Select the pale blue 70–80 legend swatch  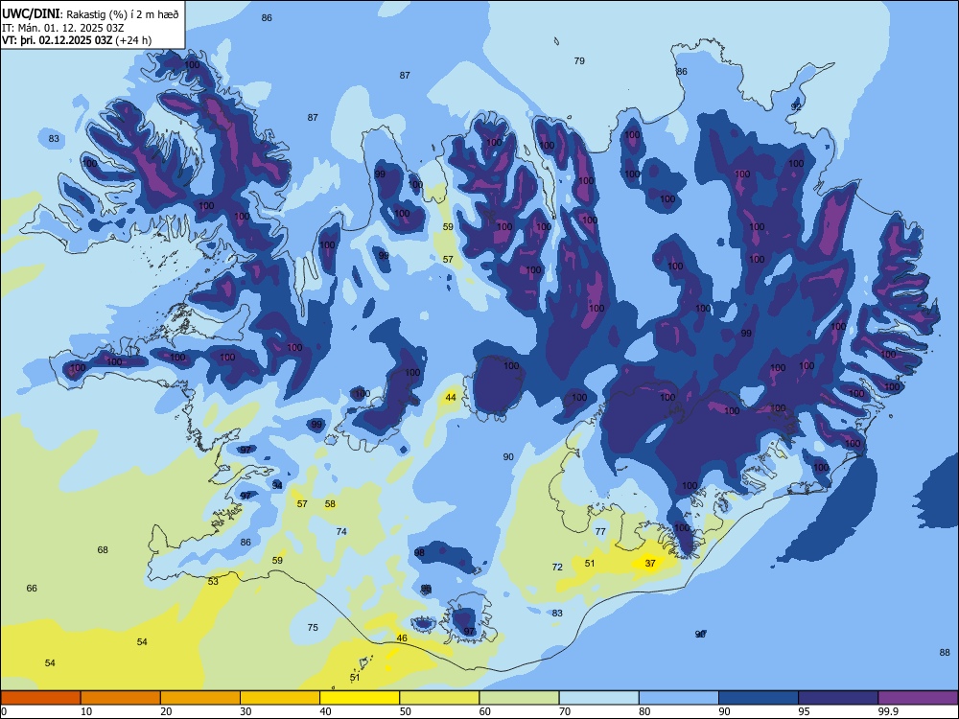point(598,698)
